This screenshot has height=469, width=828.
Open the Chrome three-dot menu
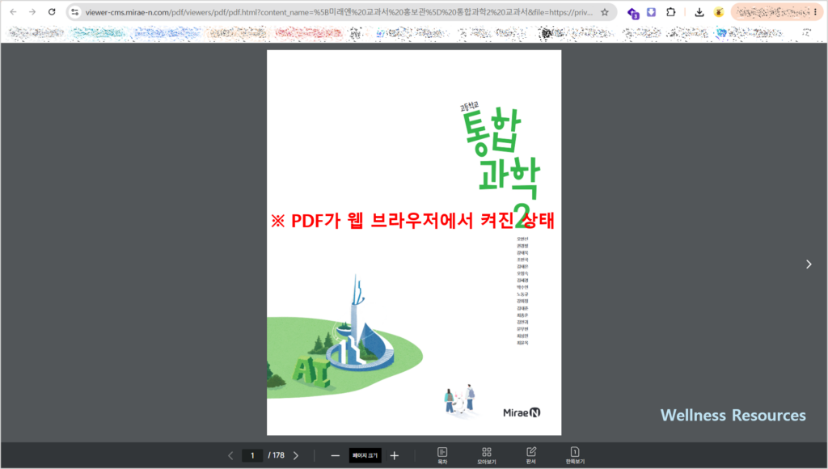815,11
